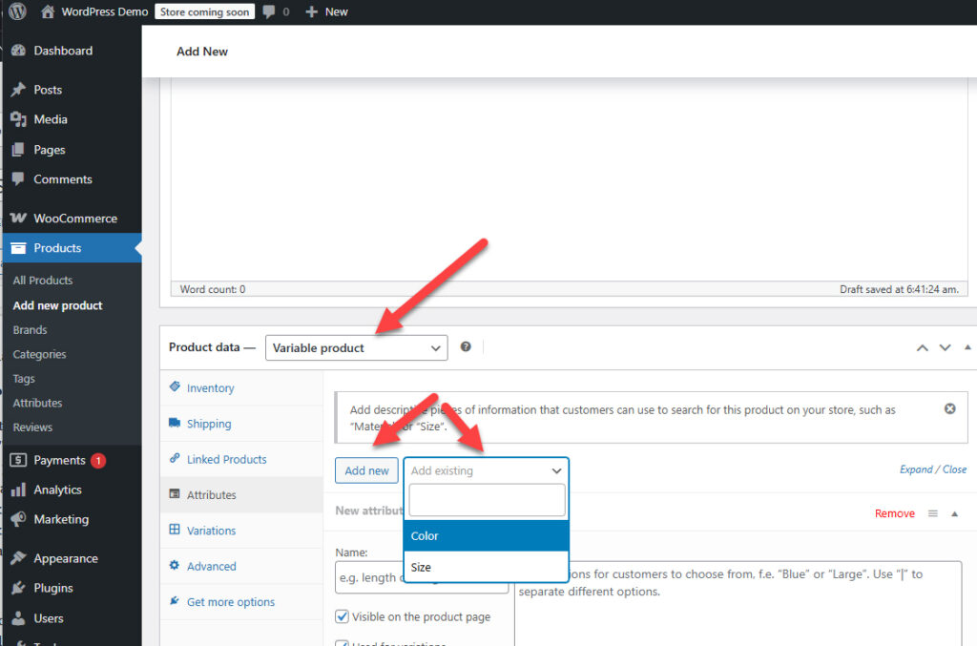
Task: Click the Analytics bar chart icon
Action: tap(19, 490)
